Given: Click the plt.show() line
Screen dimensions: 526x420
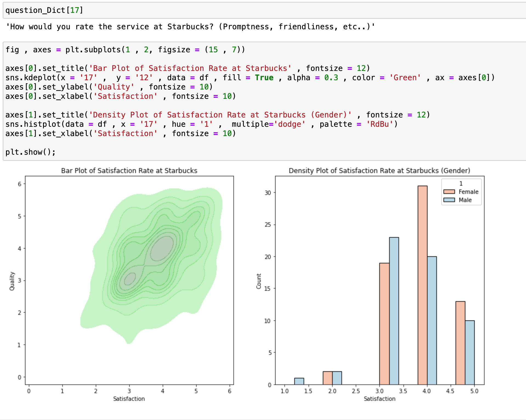Looking at the screenshot, I should tap(30, 152).
